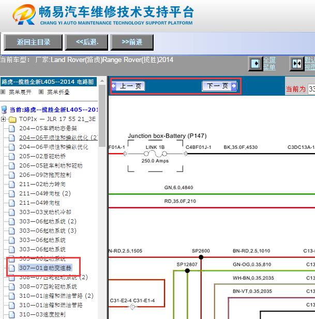
Task: Click the tree panel scrollbar thumb
Action: 102,116
